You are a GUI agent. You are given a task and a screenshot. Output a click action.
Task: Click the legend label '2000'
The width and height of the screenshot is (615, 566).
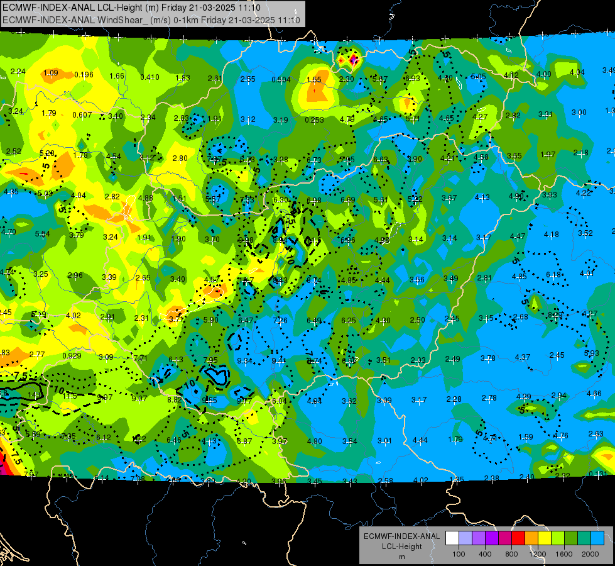[591, 554]
